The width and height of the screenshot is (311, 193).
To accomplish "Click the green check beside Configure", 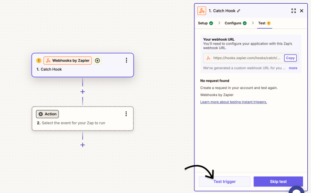I will coord(245,23).
